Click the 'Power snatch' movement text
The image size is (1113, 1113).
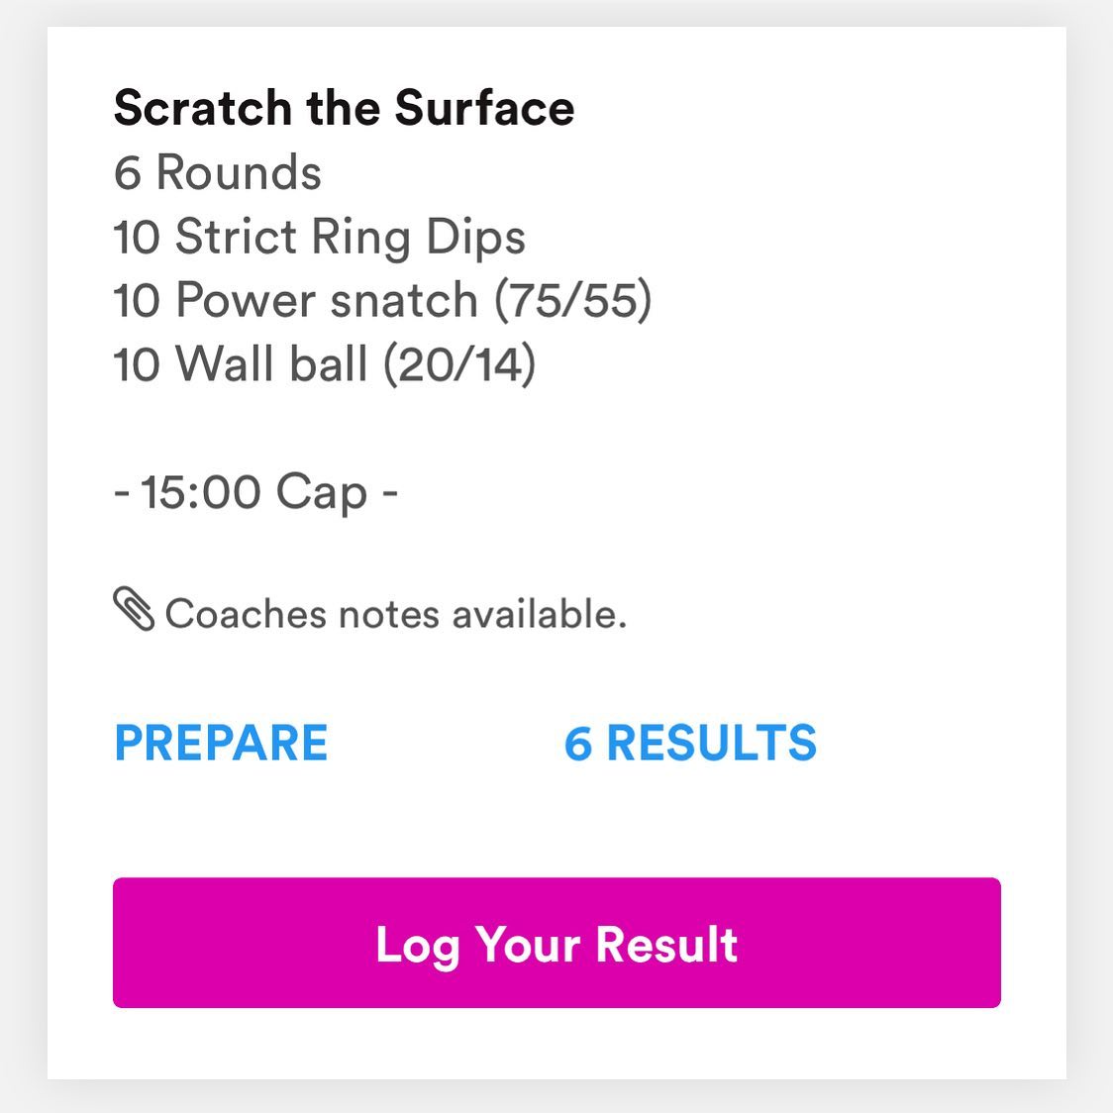[x=327, y=300]
